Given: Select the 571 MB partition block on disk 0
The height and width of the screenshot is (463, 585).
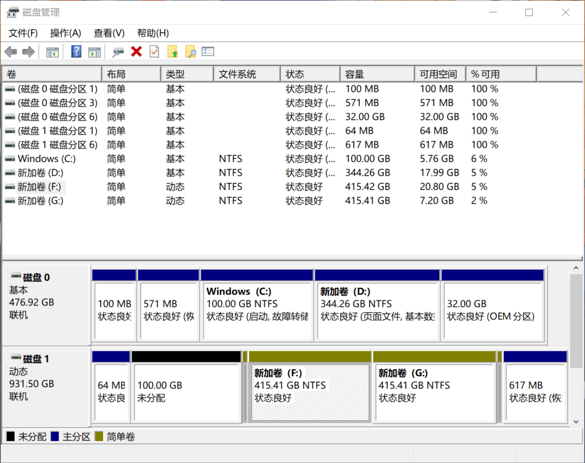Looking at the screenshot, I should tap(168, 305).
